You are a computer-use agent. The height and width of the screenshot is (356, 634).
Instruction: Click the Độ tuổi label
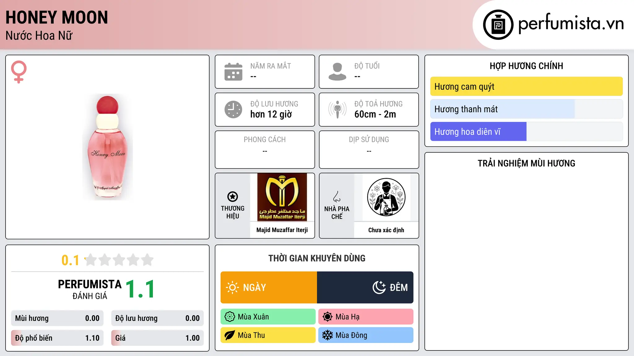(x=367, y=66)
